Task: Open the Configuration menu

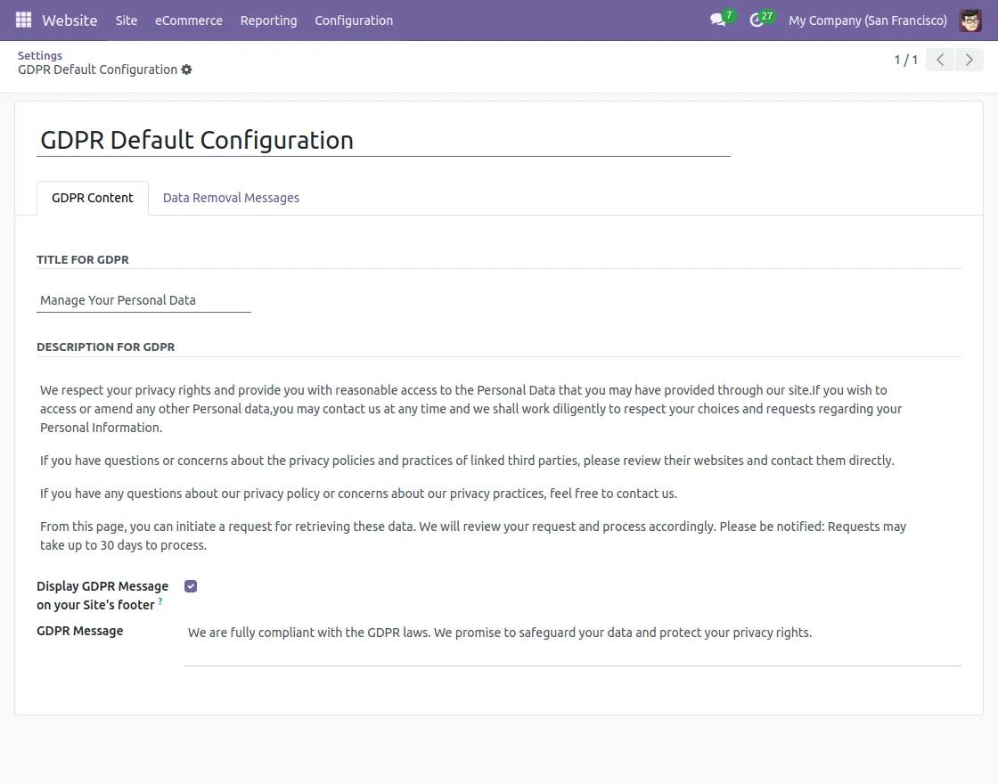Action: click(353, 20)
